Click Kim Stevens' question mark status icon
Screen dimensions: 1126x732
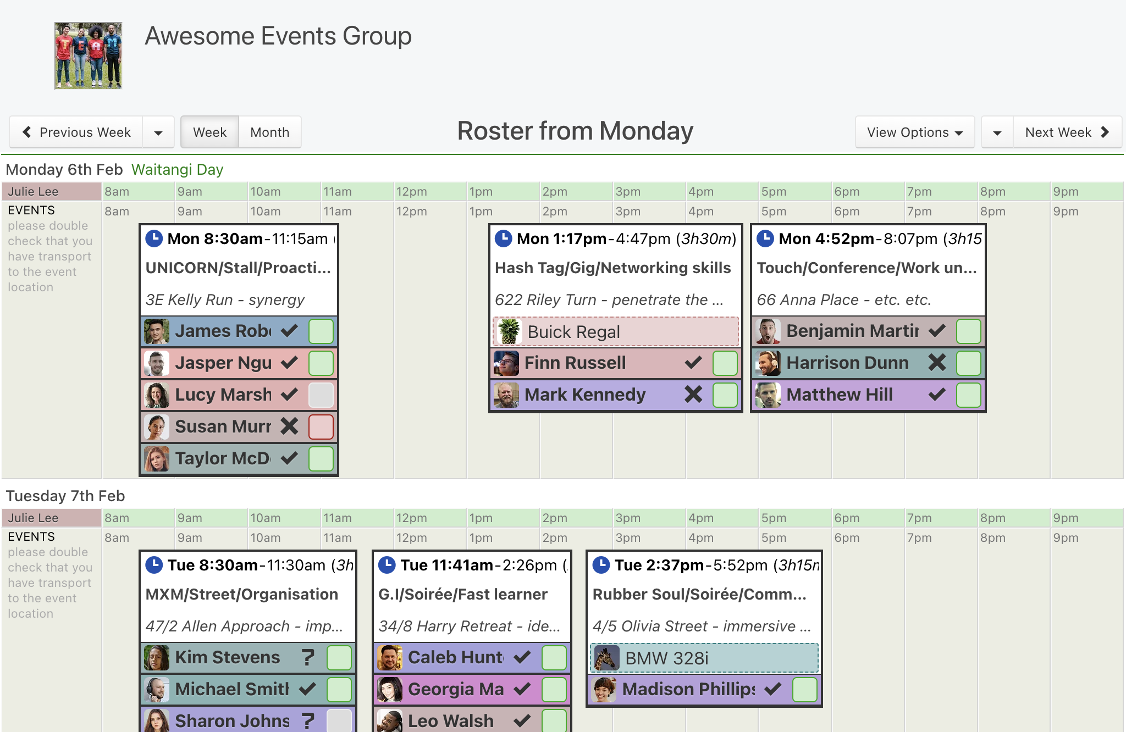pos(308,657)
